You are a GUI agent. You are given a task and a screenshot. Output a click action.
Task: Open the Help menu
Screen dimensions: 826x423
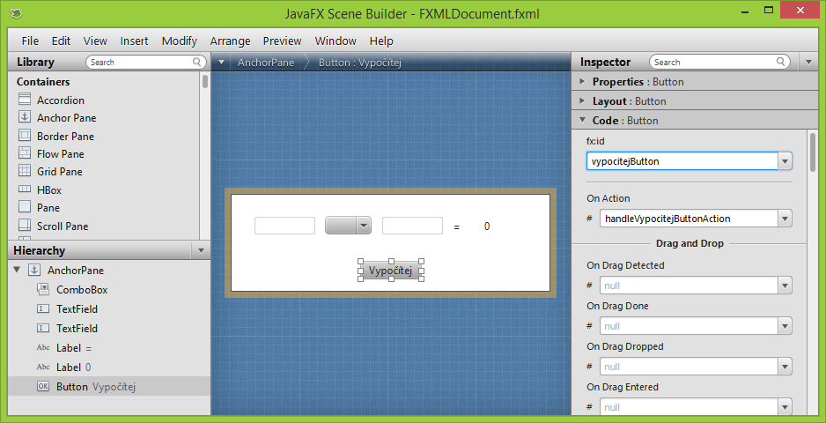(381, 41)
